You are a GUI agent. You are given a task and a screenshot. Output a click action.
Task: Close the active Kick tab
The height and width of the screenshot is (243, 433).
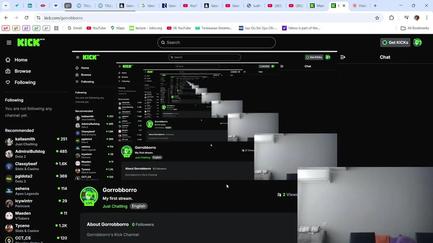[x=344, y=6]
